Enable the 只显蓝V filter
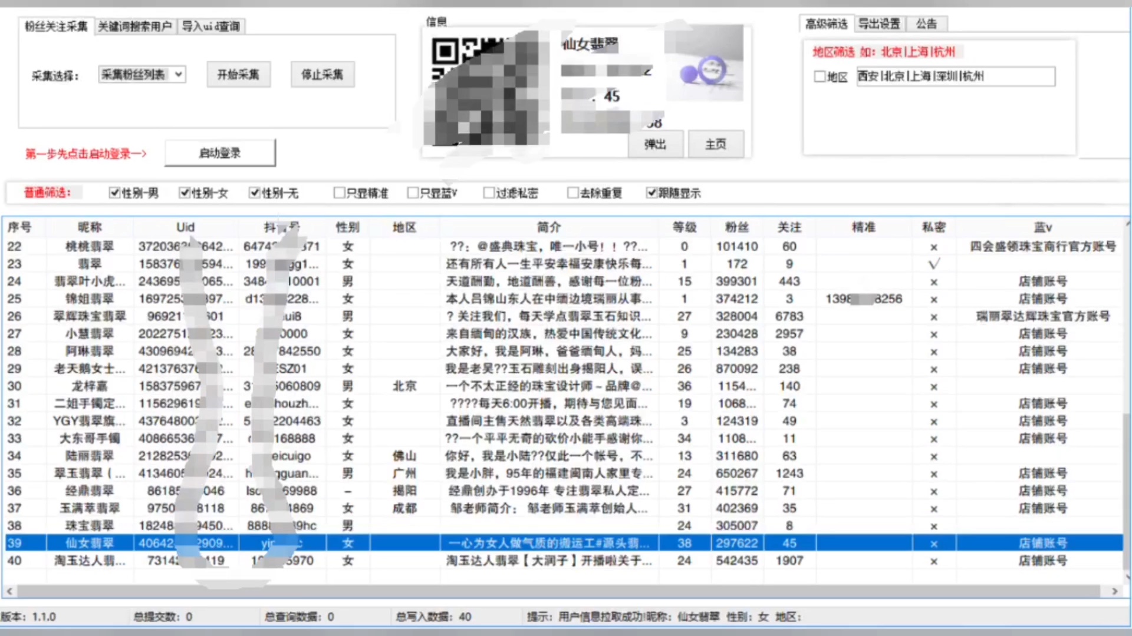The image size is (1132, 636). tap(413, 193)
